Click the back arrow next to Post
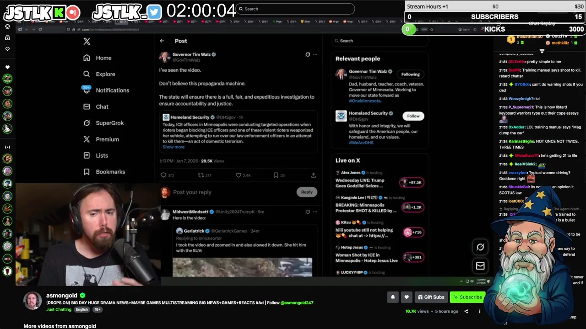586x329 pixels. (162, 41)
